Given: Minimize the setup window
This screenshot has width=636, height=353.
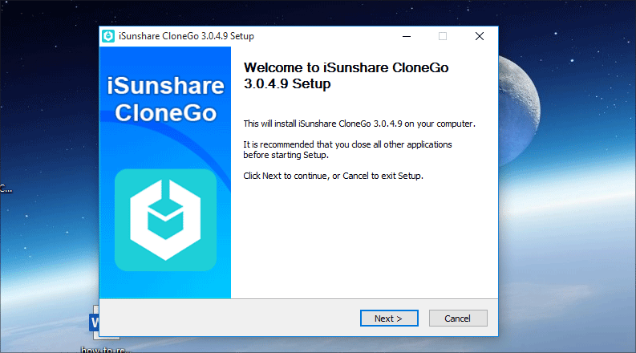Looking at the screenshot, I should [x=407, y=36].
